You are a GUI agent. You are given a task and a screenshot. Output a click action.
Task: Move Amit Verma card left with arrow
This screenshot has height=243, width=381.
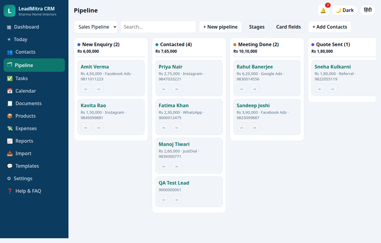(x=86, y=88)
